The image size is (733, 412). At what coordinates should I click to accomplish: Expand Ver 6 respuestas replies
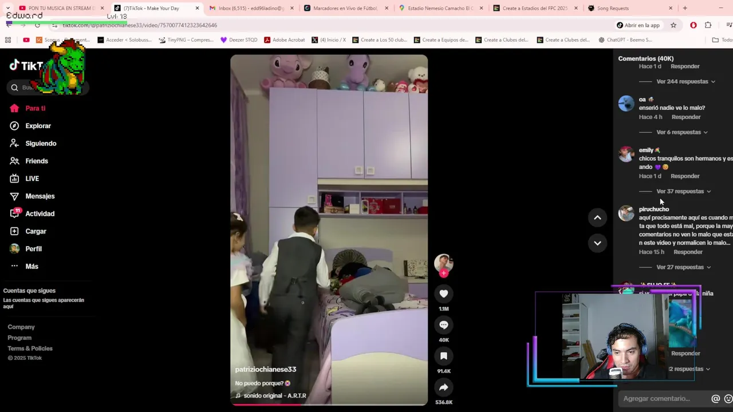point(682,132)
